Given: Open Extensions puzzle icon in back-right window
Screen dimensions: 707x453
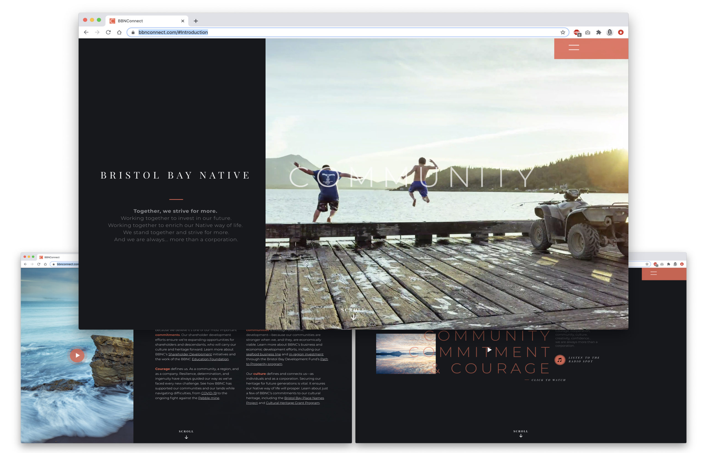Looking at the screenshot, I should click(668, 264).
